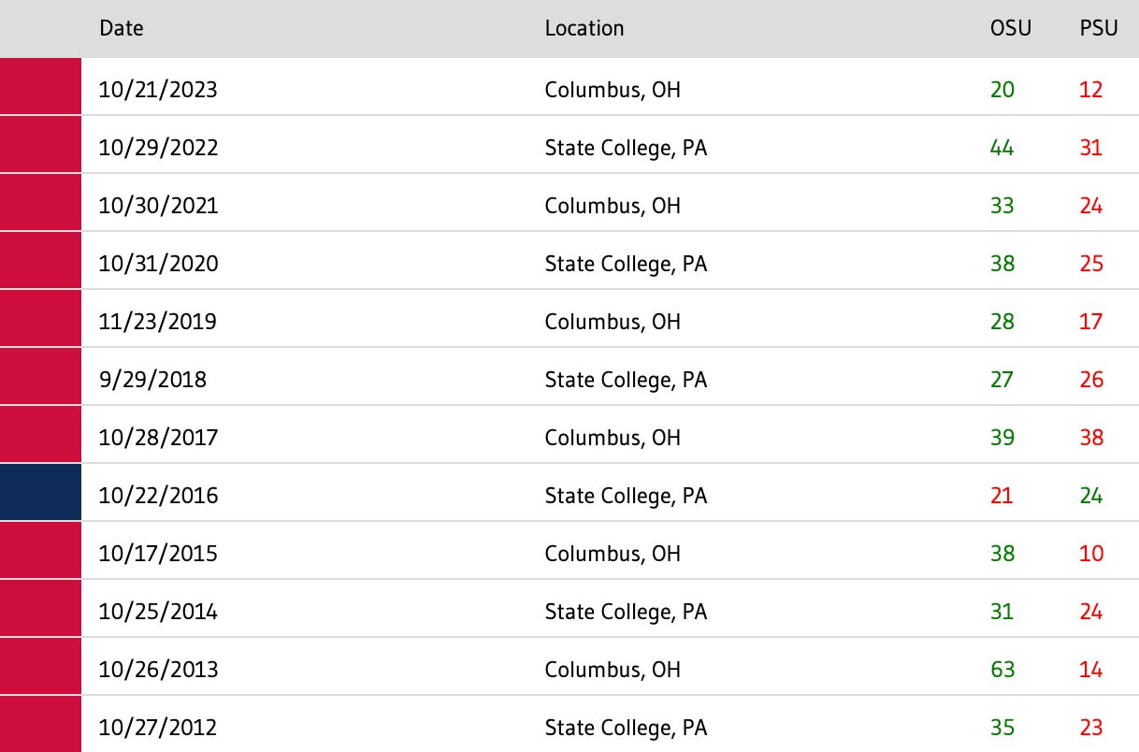1139x752 pixels.
Task: Click the 11/23/2019 game date
Action: coord(158,322)
